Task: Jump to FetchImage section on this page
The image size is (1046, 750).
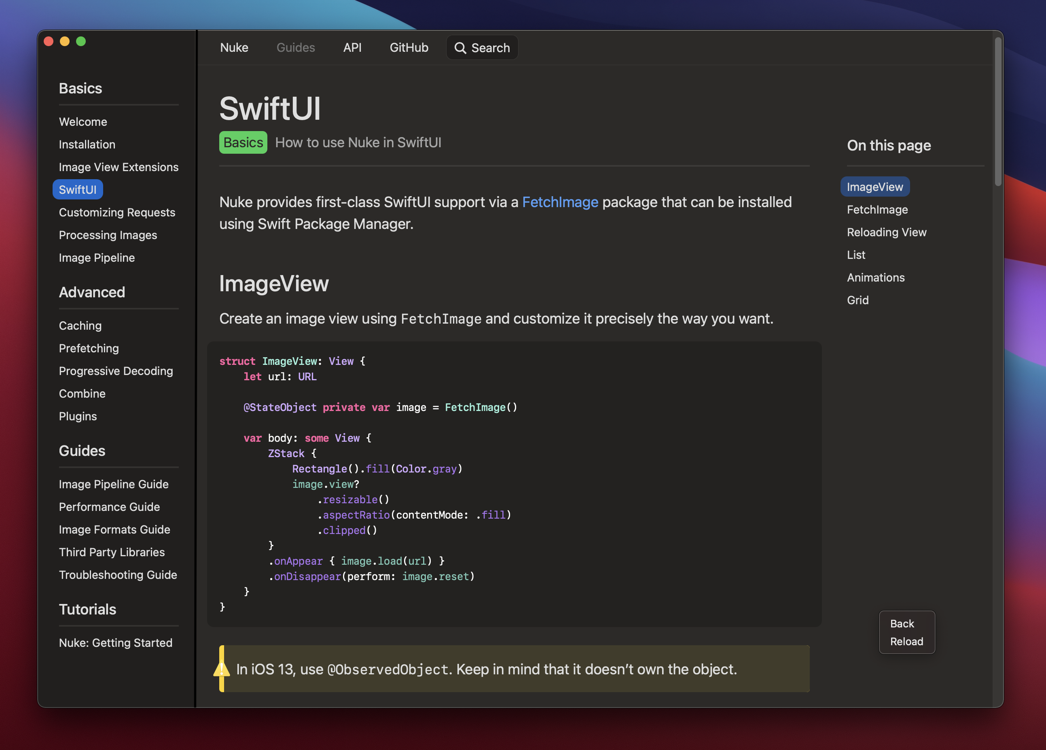Action: pos(877,210)
